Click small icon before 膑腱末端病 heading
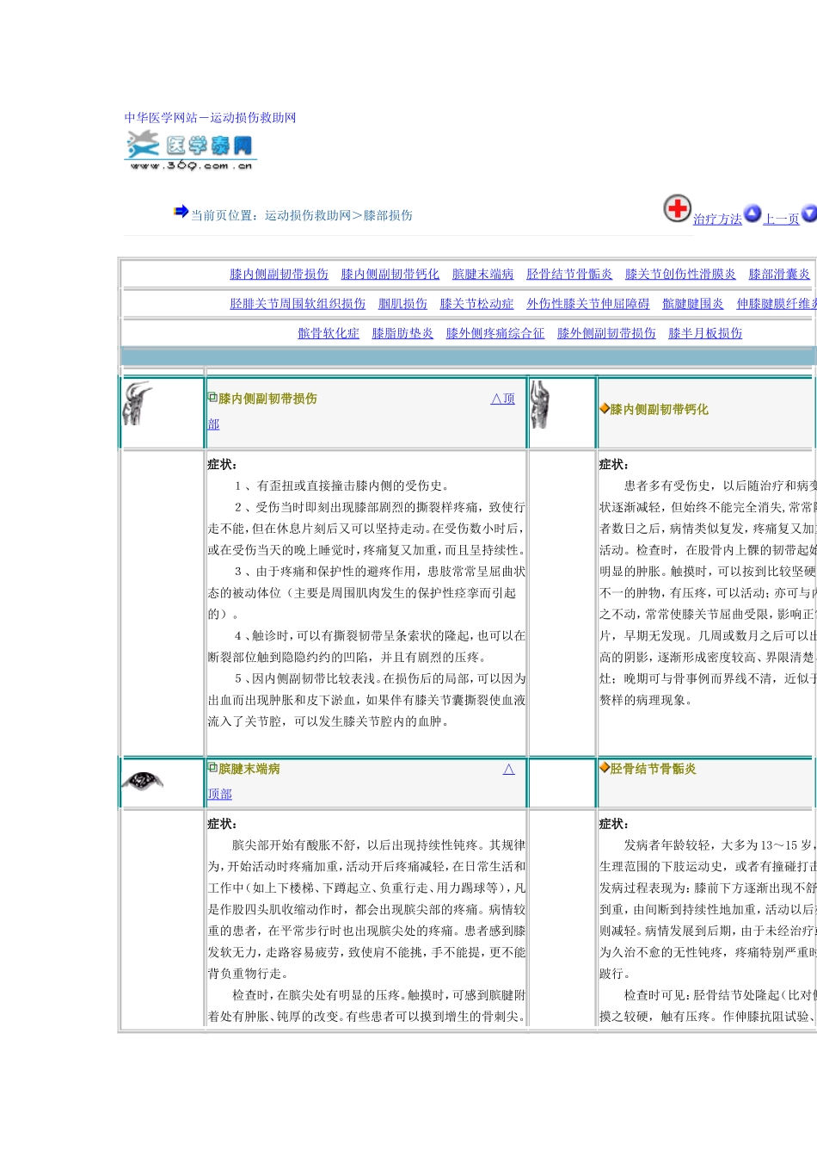The width and height of the screenshot is (817, 1157). pos(212,767)
